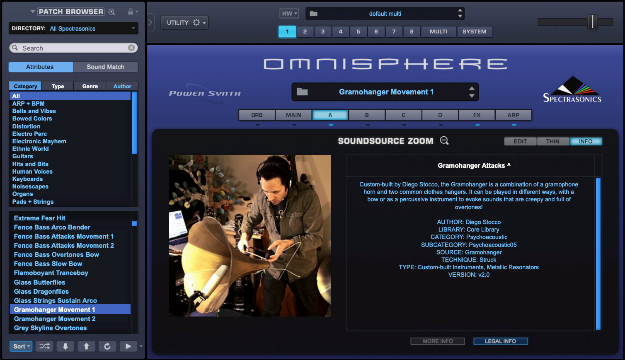Open the MULTI page

click(438, 31)
